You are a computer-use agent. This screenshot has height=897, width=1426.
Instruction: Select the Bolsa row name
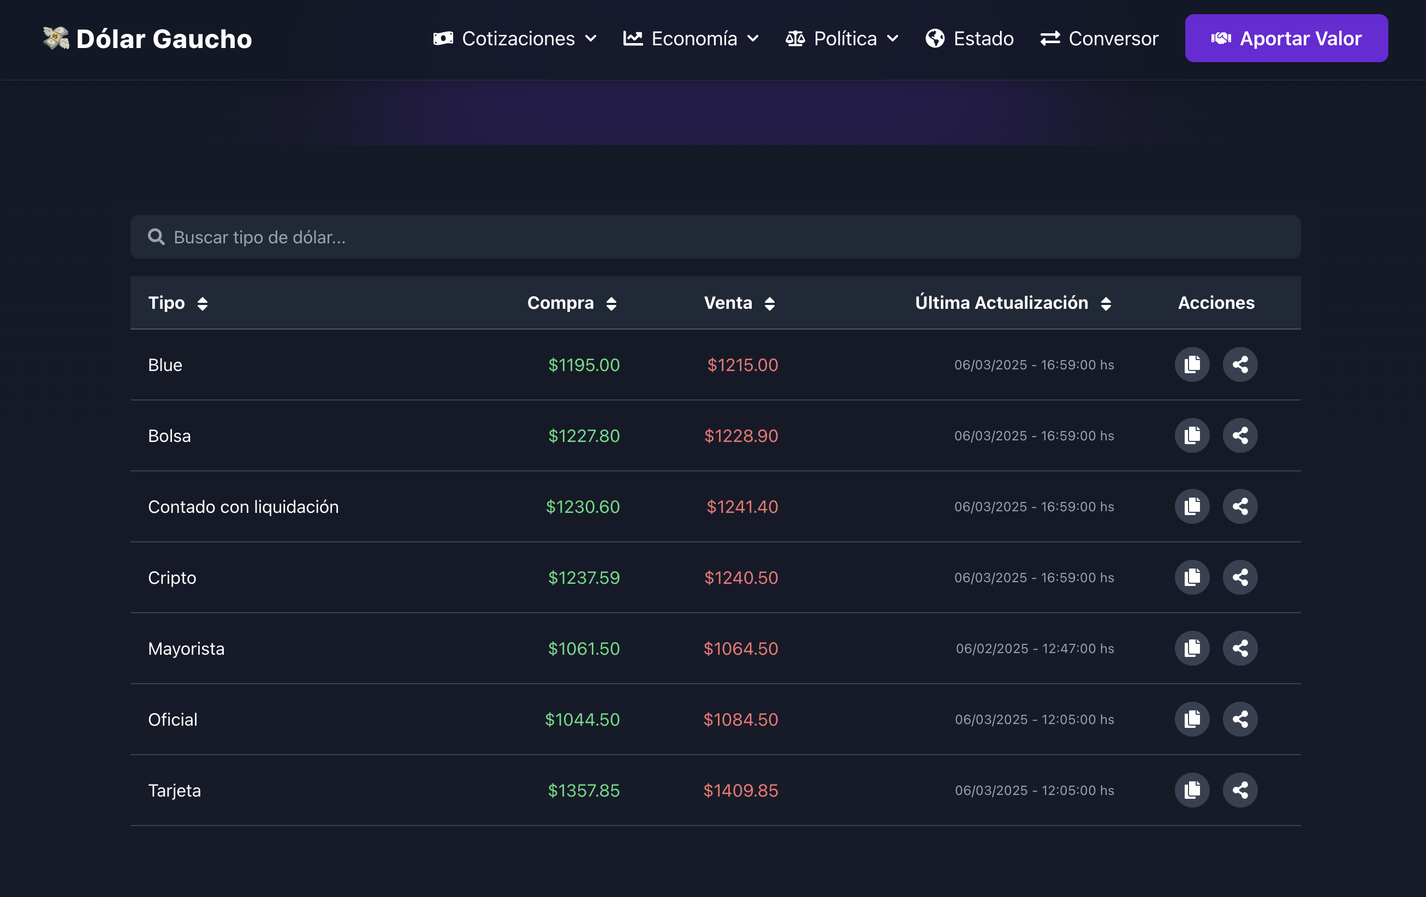(169, 436)
